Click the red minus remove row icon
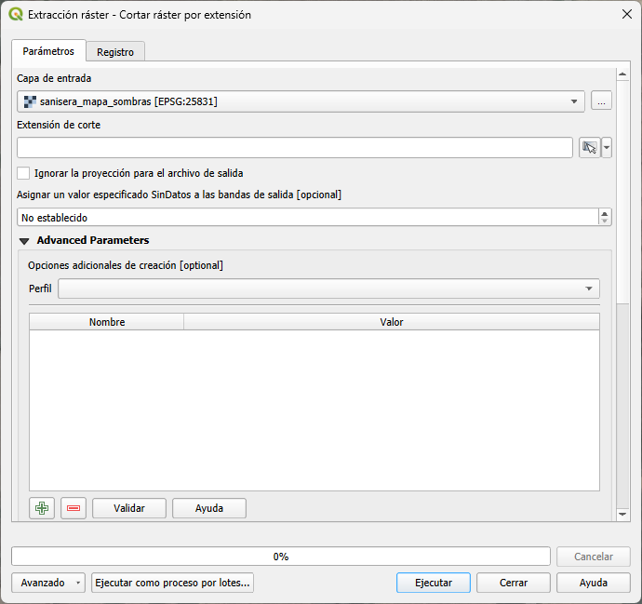Viewport: 642px width, 604px height. [74, 508]
